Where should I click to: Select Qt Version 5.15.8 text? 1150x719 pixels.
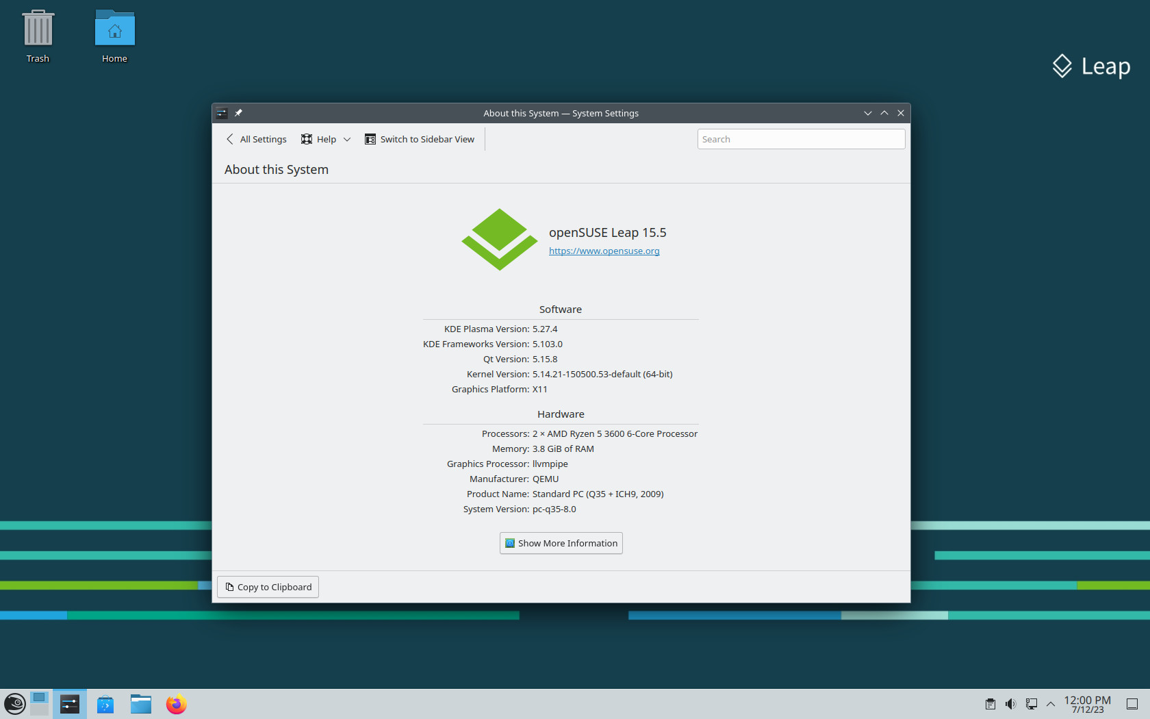(545, 359)
